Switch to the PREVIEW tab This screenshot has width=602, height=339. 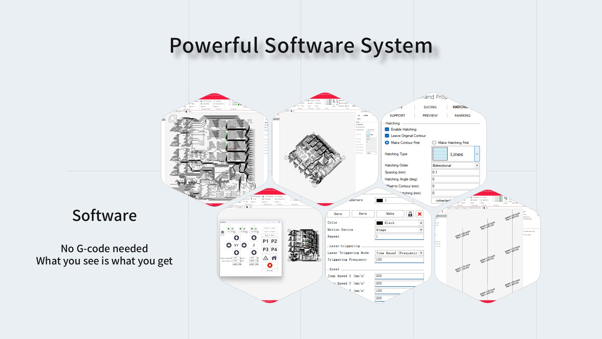coord(430,116)
